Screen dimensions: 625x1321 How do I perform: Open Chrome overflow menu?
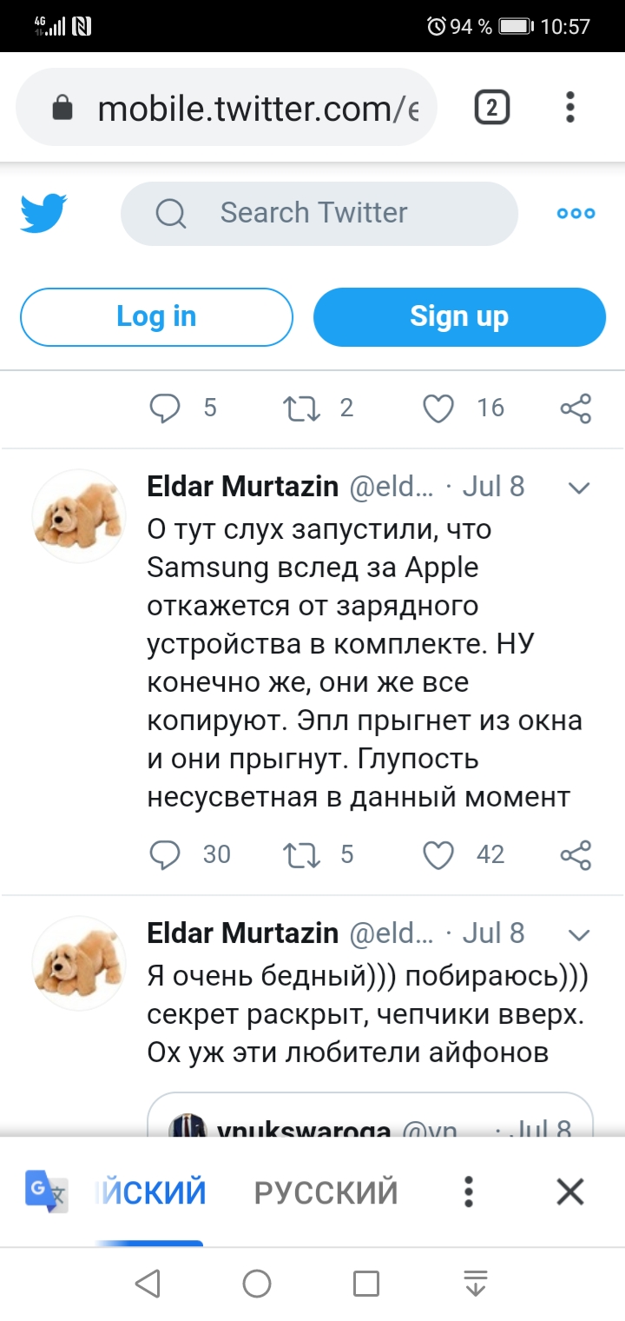point(570,108)
